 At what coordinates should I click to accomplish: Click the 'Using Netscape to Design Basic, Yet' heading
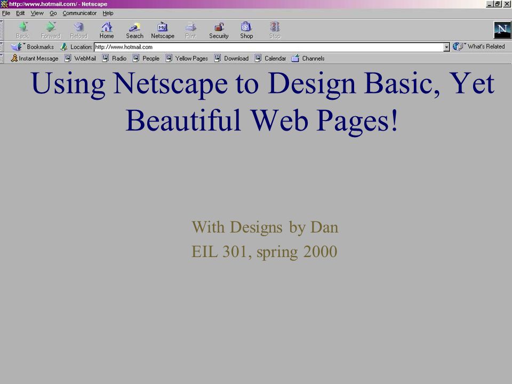coord(262,84)
